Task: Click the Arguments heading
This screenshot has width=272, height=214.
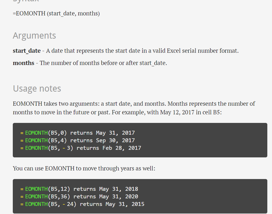Action: (34, 36)
